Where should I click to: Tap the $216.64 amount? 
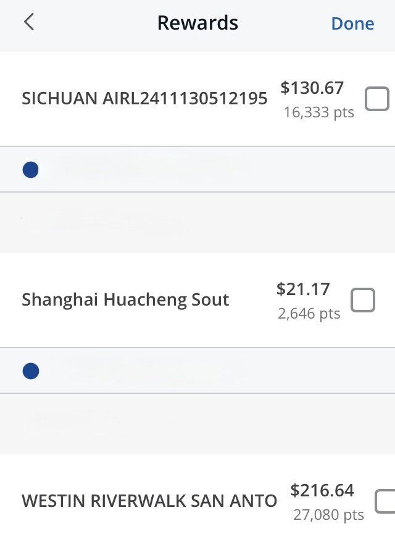322,490
